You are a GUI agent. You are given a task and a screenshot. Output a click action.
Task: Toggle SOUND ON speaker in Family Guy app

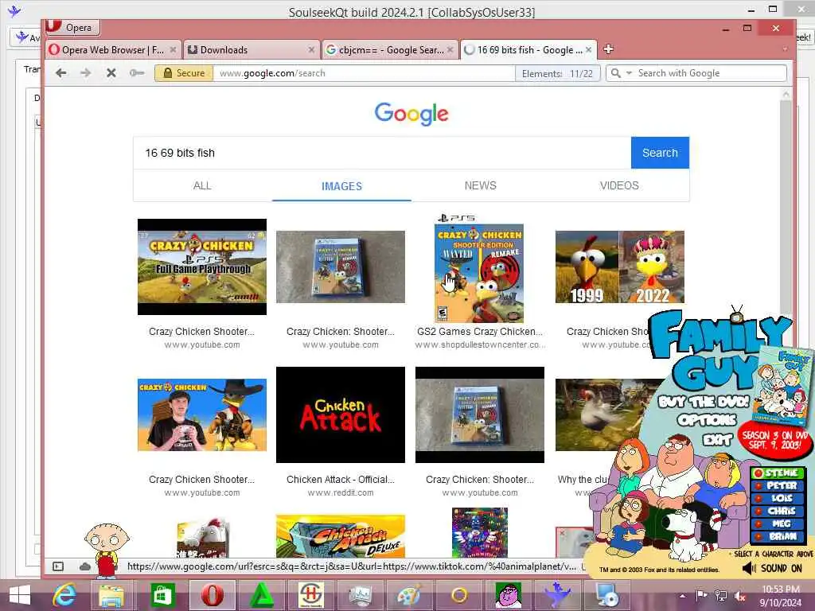click(772, 568)
